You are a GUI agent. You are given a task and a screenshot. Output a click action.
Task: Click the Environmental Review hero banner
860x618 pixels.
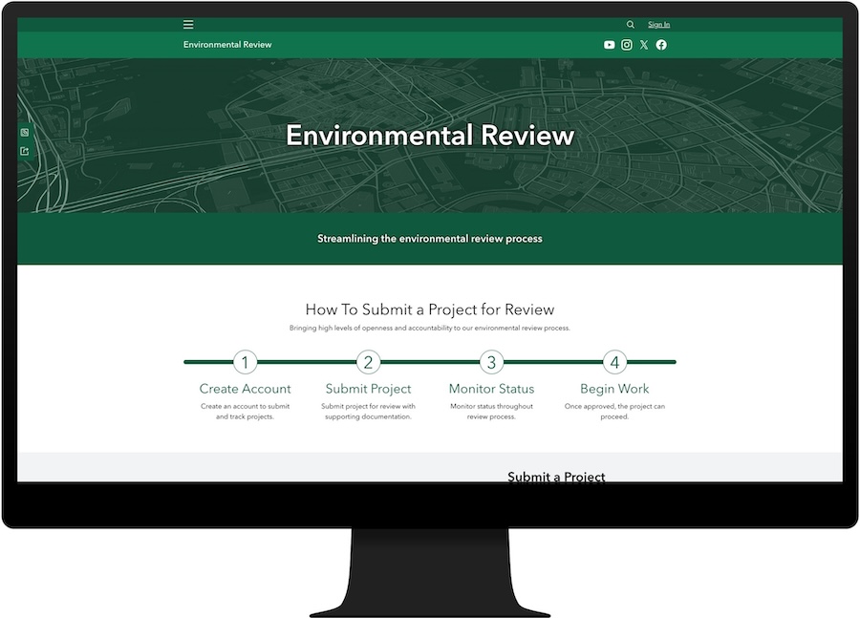click(430, 136)
